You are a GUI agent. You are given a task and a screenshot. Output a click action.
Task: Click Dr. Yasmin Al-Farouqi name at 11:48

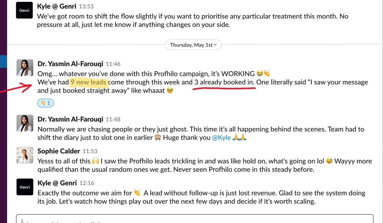point(70,119)
